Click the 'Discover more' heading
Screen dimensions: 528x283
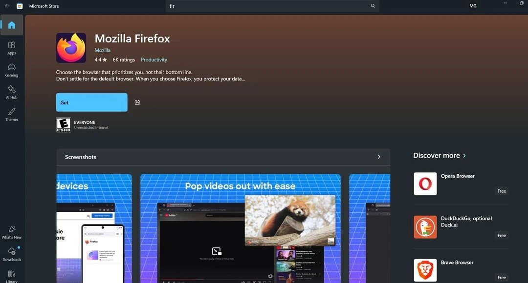coord(437,156)
